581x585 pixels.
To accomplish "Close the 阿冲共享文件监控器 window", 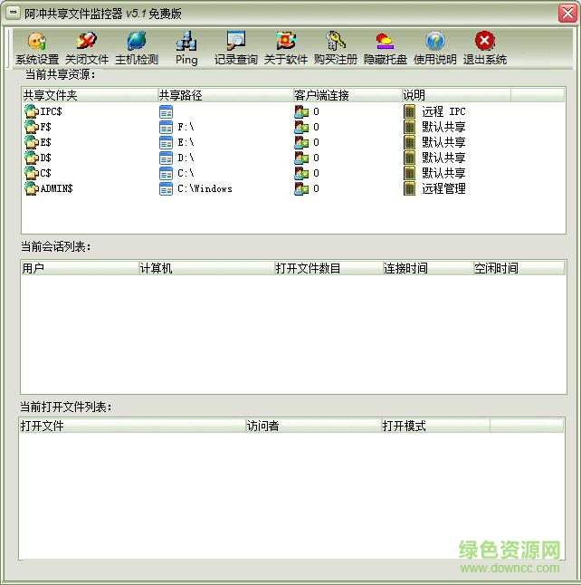I will point(567,13).
